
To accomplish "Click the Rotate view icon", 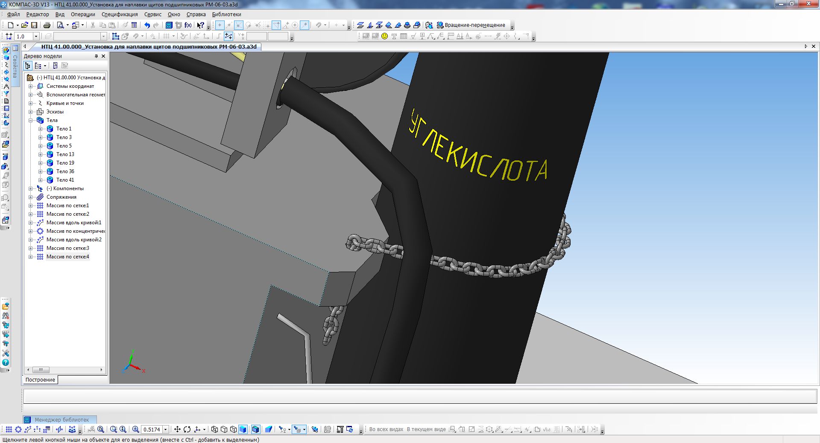I will 187,429.
